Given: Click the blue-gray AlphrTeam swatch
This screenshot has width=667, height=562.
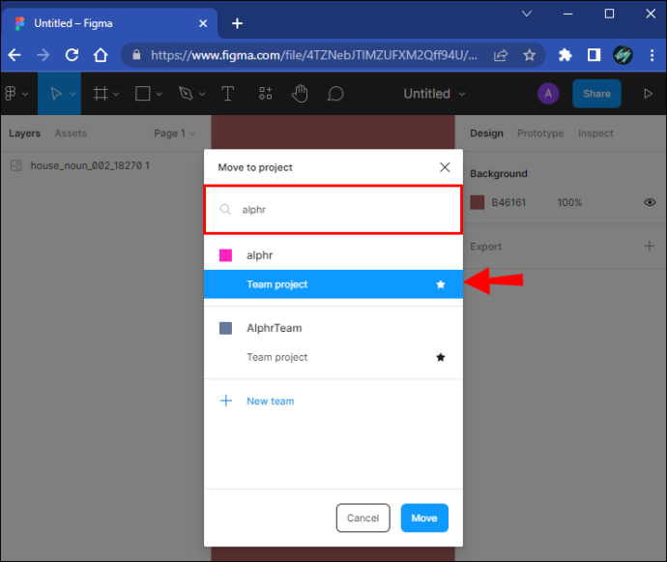Looking at the screenshot, I should tap(225, 328).
